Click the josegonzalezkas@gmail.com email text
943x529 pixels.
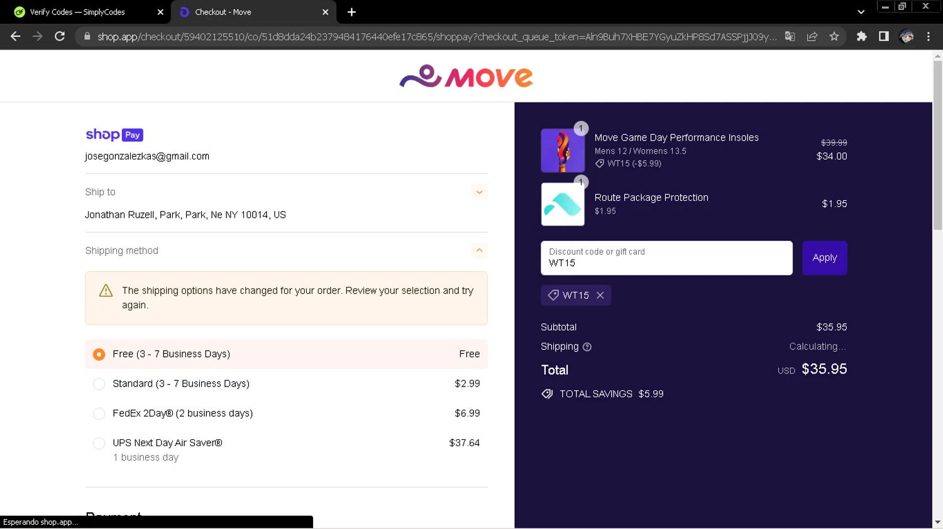pyautogui.click(x=147, y=156)
